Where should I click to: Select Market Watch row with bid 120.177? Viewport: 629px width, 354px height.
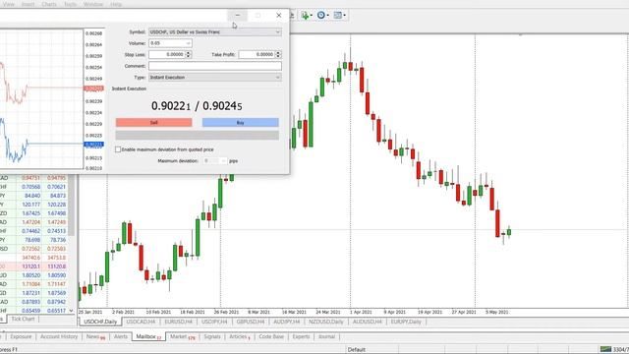tap(34, 205)
